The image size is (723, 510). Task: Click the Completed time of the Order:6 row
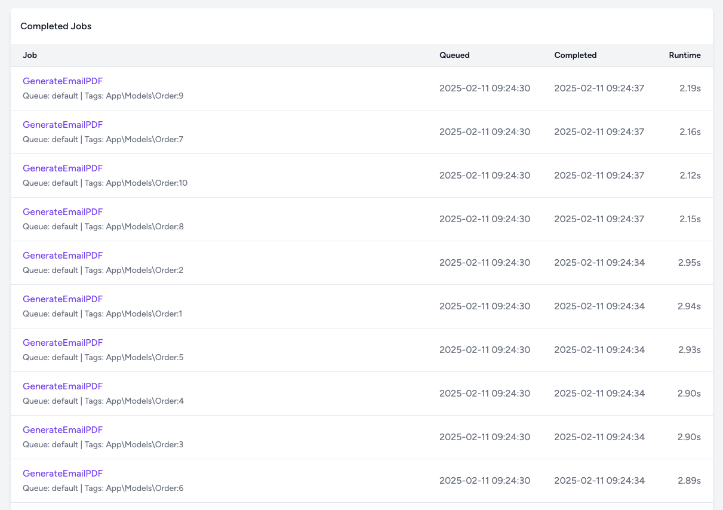point(599,481)
